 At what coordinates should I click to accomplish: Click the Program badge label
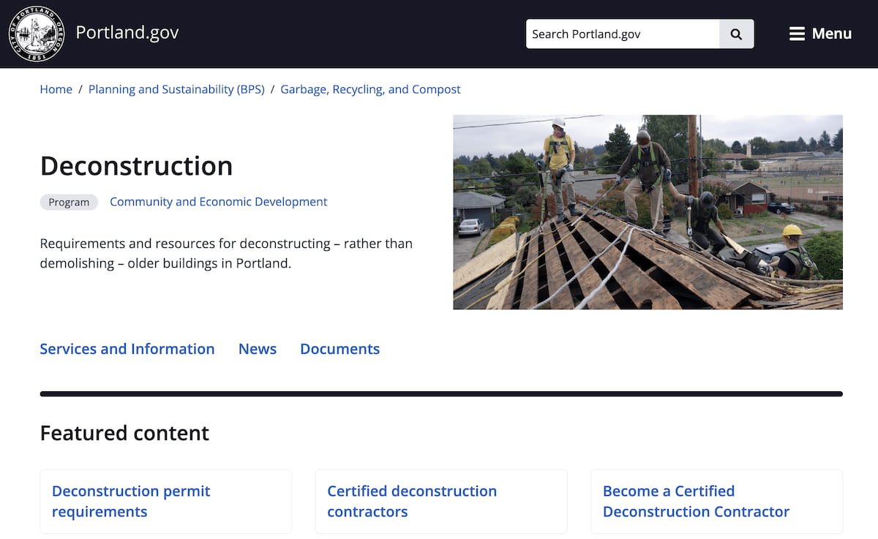pyautogui.click(x=69, y=203)
